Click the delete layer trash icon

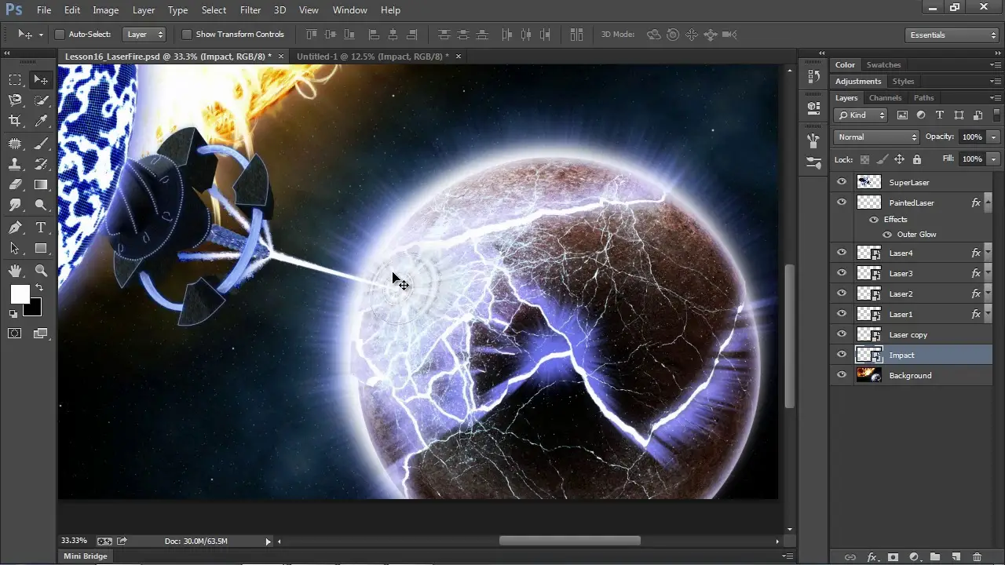[977, 557]
